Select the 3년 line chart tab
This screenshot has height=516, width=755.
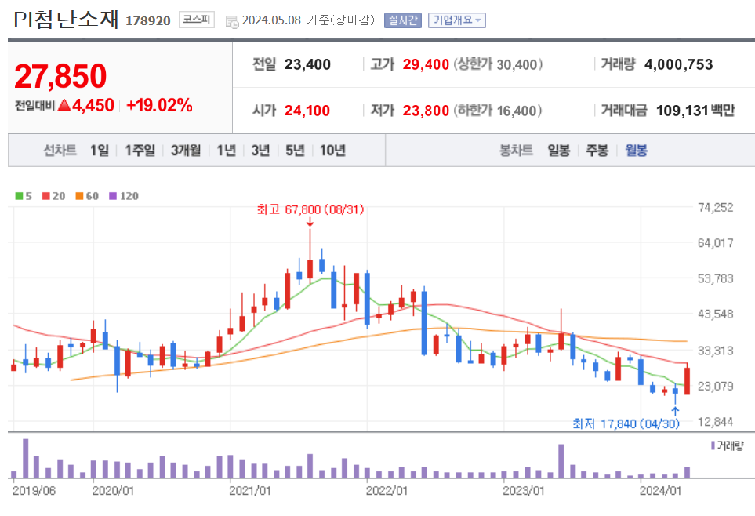260,151
